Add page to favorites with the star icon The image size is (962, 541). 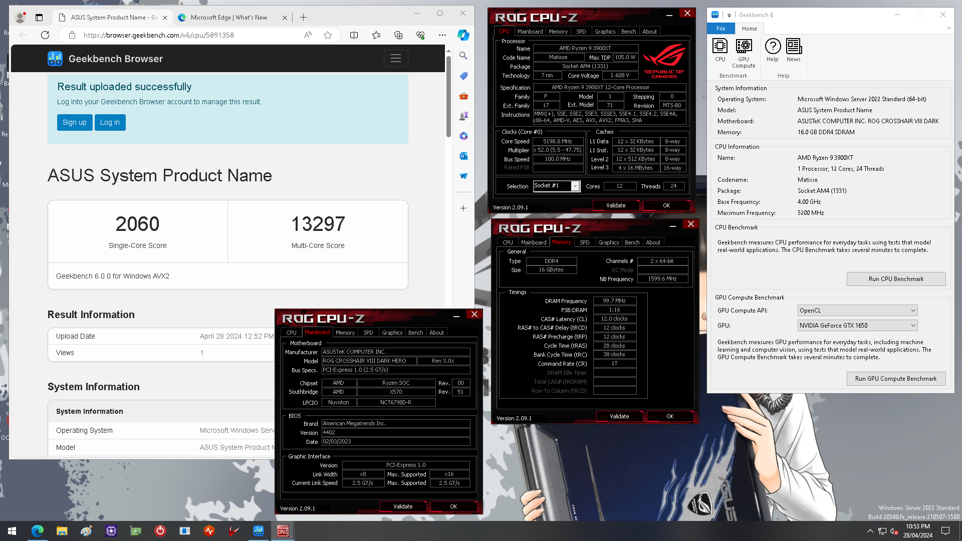click(x=328, y=35)
